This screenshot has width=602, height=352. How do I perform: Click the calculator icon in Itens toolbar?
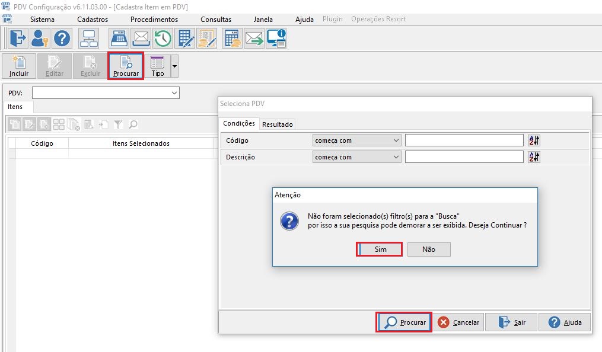click(x=89, y=124)
